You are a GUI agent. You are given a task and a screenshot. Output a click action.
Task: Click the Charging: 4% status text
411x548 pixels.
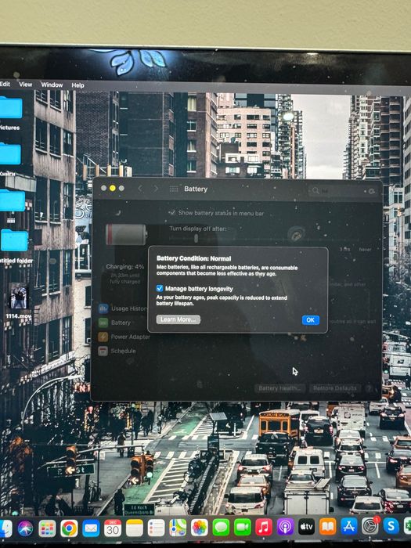point(124,266)
